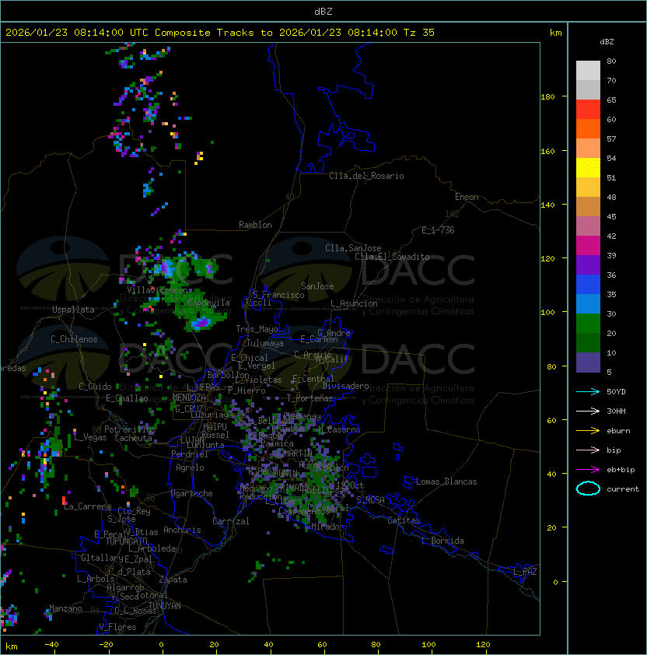Screen dimensions: 647x655
Task: Click the '2026/01/23 08:14:00 UTC Composite Tracks' header text
Action: pos(130,33)
